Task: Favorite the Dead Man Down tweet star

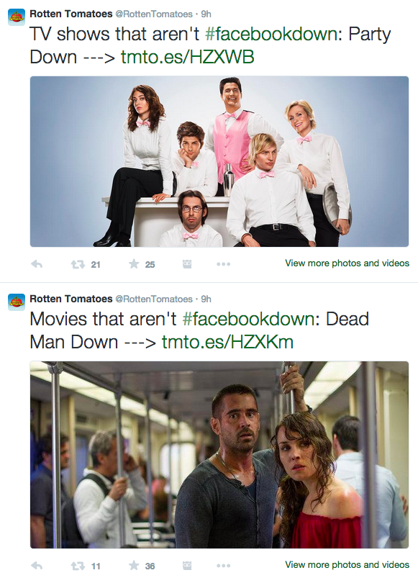Action: pos(134,566)
